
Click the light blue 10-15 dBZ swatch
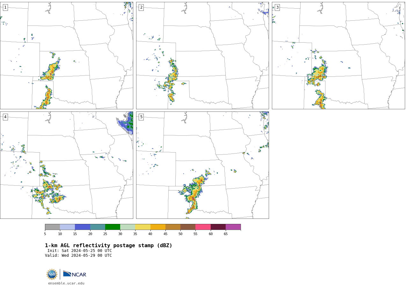[68, 227]
